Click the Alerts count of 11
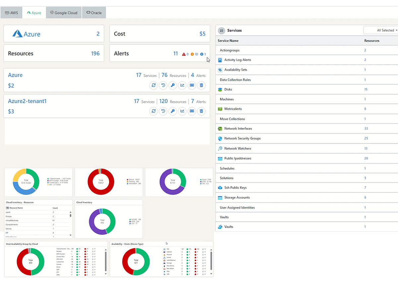398x299 pixels. pos(175,53)
